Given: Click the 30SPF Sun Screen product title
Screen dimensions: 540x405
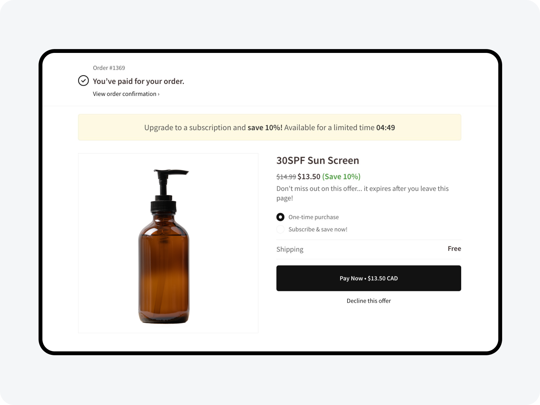Looking at the screenshot, I should coord(317,161).
